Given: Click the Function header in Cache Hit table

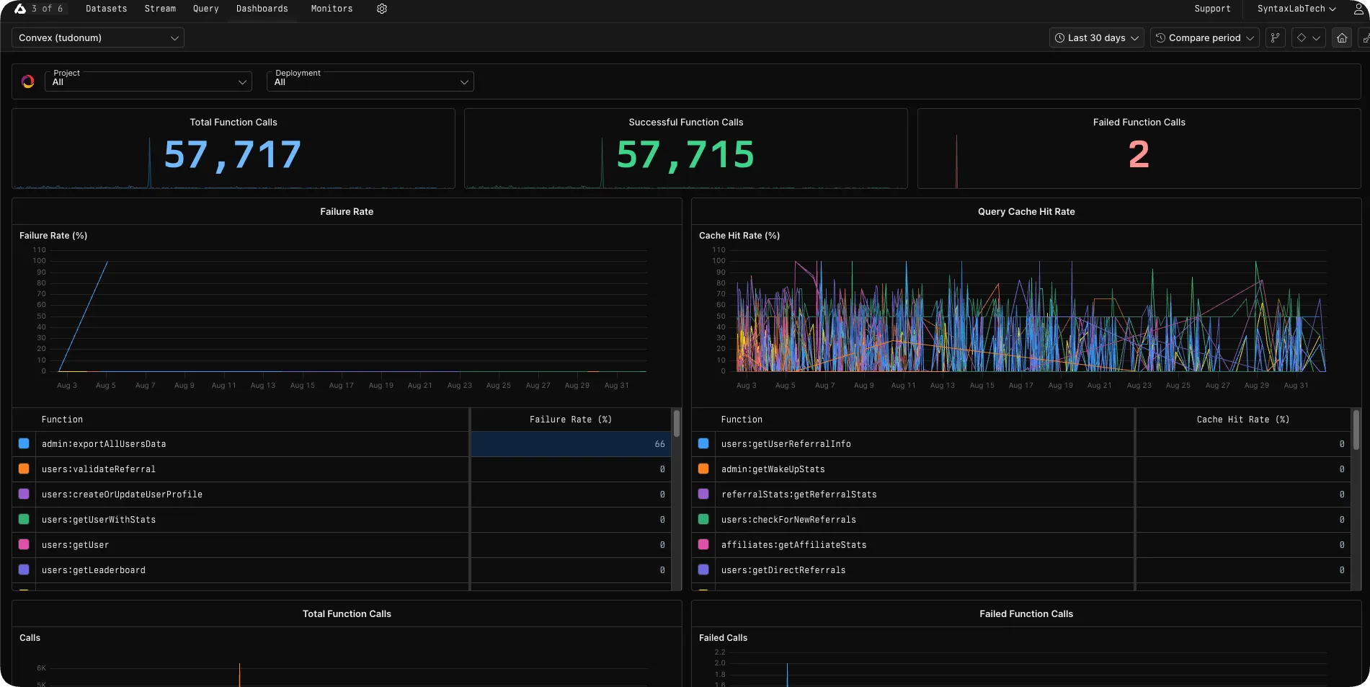Looking at the screenshot, I should (742, 420).
